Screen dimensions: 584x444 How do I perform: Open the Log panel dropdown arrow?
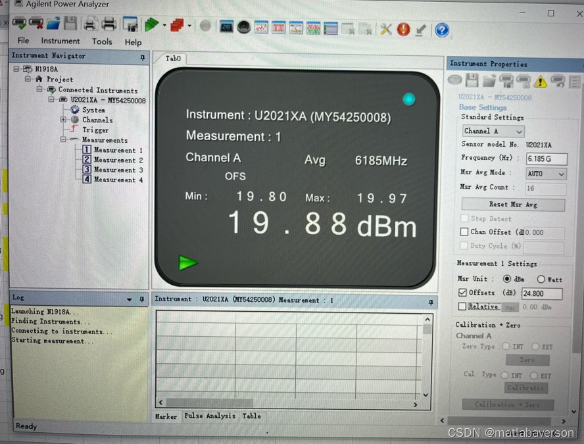[130, 299]
